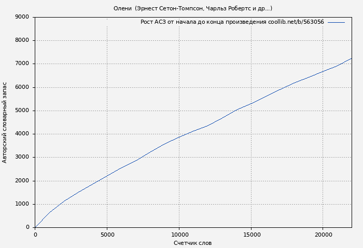Click the blue legend line sample
363x248 pixels.
[x=336, y=22]
